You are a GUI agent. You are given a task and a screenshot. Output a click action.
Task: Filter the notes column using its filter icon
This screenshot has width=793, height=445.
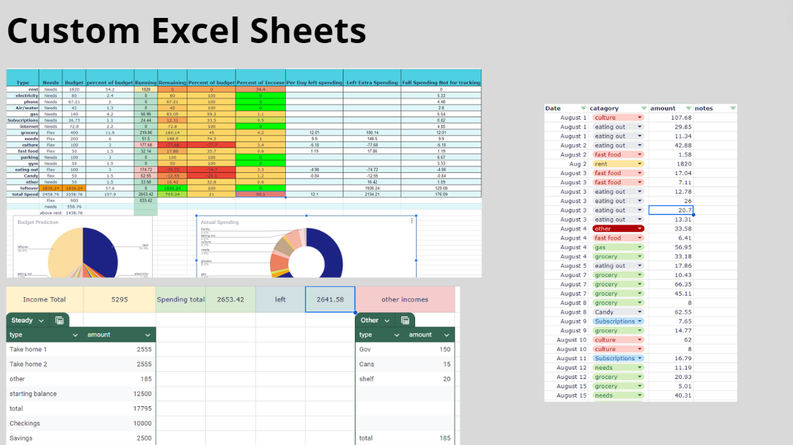coord(733,108)
